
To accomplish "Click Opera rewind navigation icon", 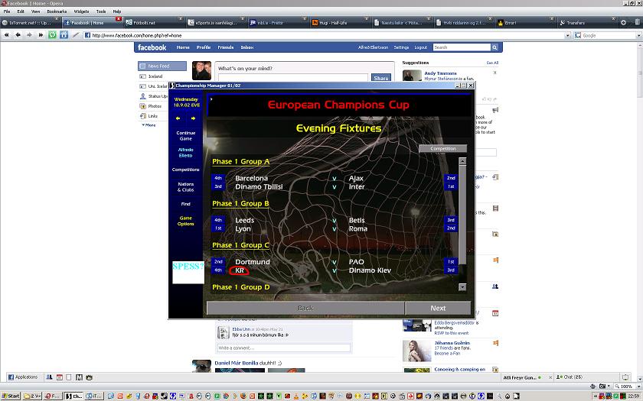I will pyautogui.click(x=7, y=35).
